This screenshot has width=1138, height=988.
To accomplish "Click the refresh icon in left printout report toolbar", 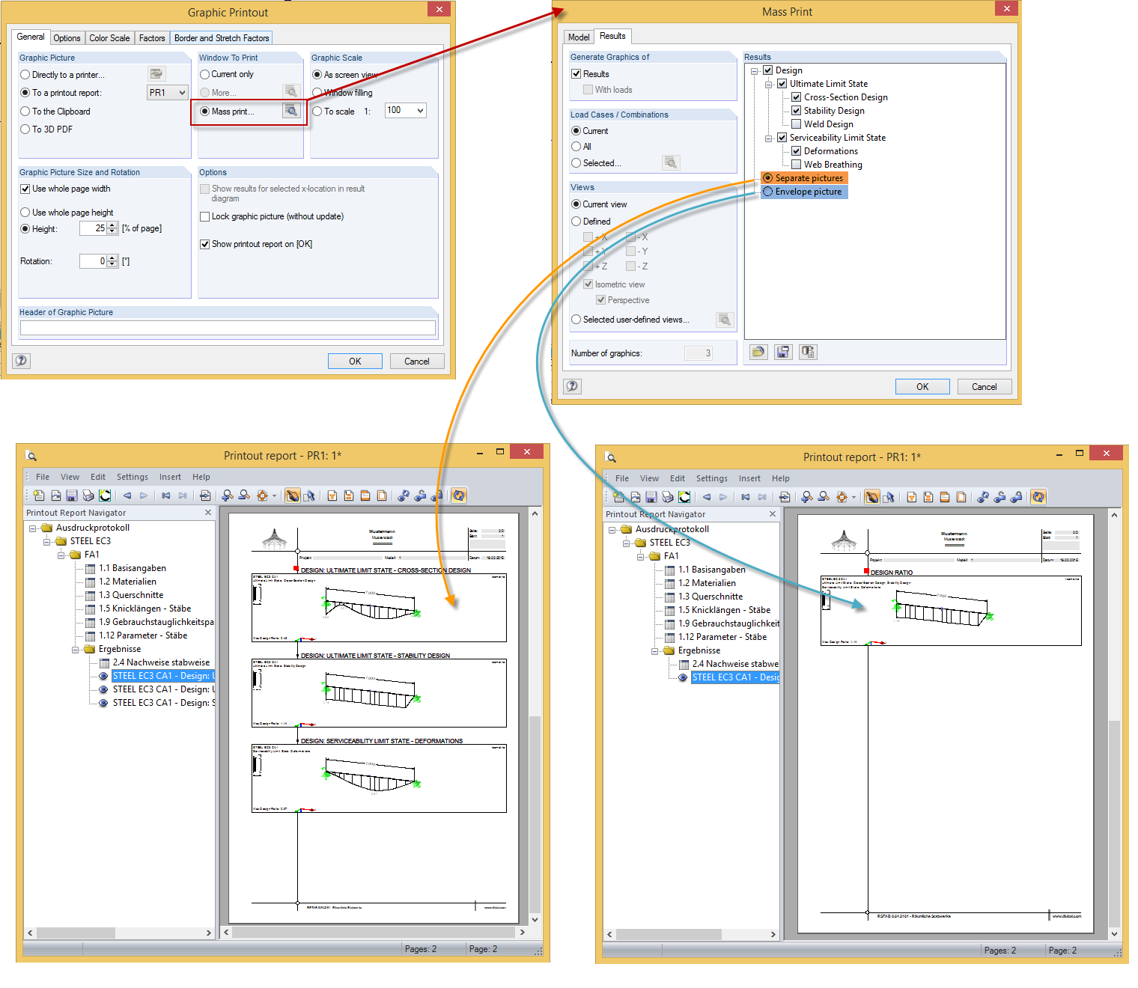I will pyautogui.click(x=459, y=495).
